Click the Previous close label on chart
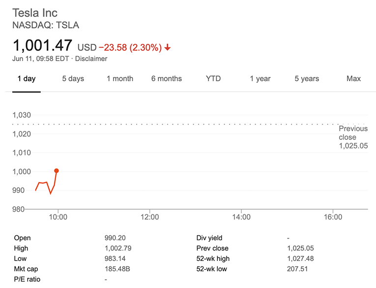 (353, 133)
